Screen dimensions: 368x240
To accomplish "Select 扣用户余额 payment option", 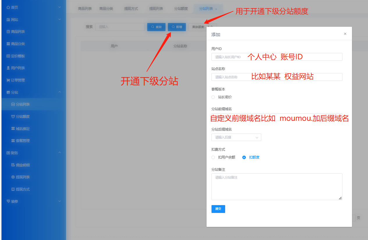I will click(x=213, y=157).
